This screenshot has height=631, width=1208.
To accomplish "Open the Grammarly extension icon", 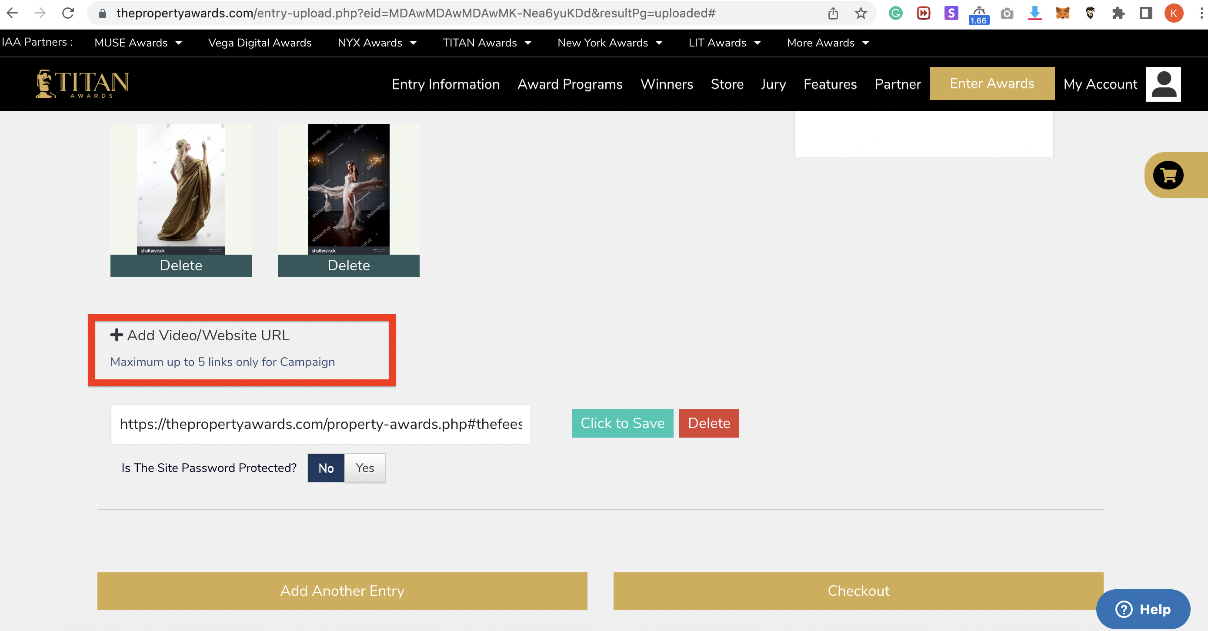I will point(896,13).
